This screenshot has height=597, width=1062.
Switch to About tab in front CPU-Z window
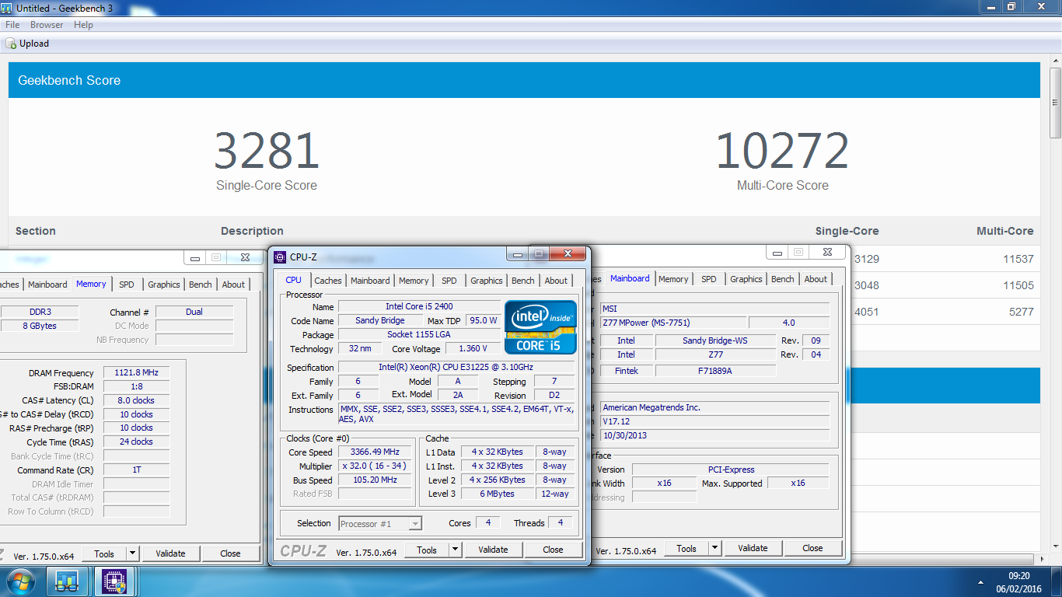pos(556,281)
